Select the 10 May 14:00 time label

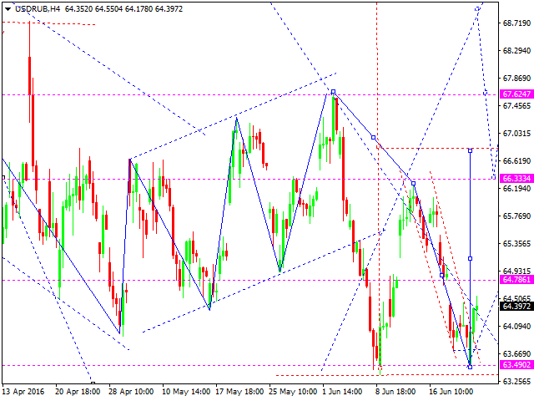pos(186,392)
